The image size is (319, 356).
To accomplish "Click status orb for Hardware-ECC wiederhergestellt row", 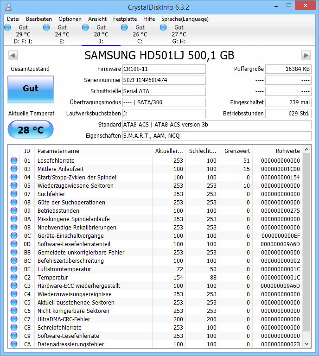I will tap(14, 286).
